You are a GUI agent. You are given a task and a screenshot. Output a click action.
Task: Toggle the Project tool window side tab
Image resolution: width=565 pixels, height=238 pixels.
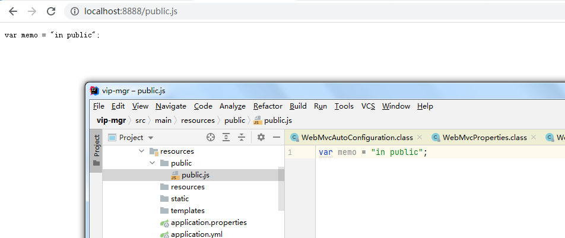point(96,150)
